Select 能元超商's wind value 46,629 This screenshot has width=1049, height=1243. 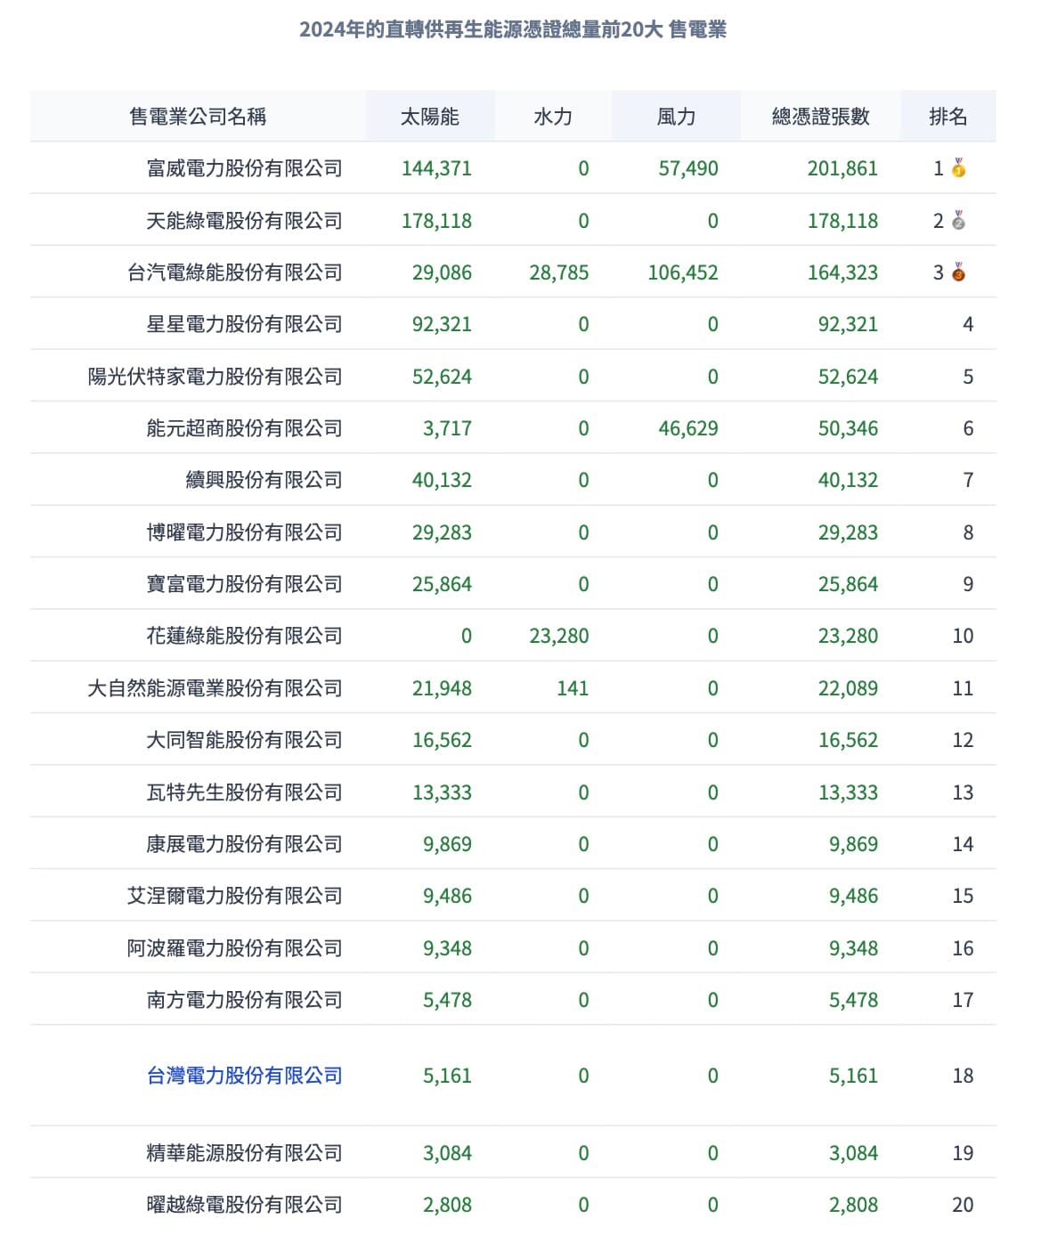(687, 428)
